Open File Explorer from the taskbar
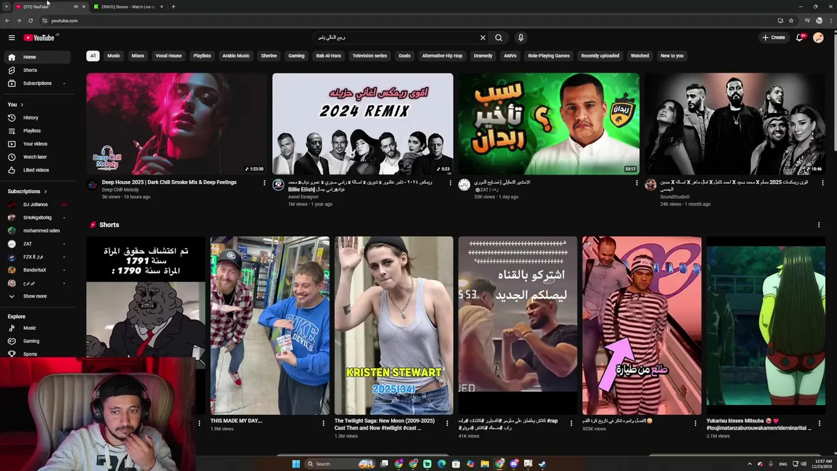Viewport: 837px width, 471px height. click(x=485, y=464)
